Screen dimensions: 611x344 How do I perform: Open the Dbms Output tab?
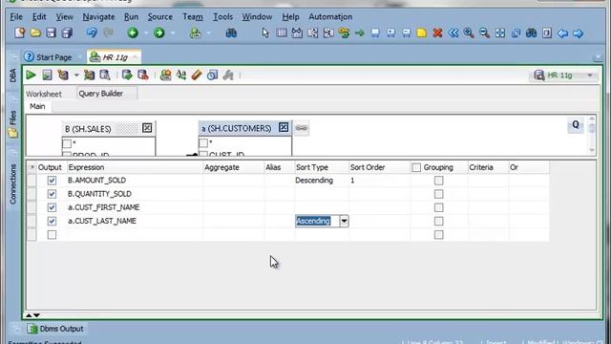pyautogui.click(x=55, y=329)
